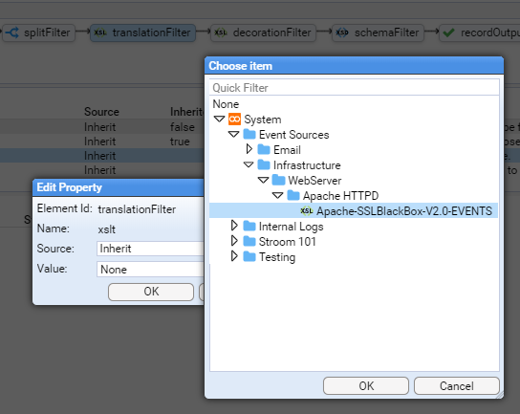Select None in the item tree
This screenshot has height=414, width=520.
click(x=226, y=104)
